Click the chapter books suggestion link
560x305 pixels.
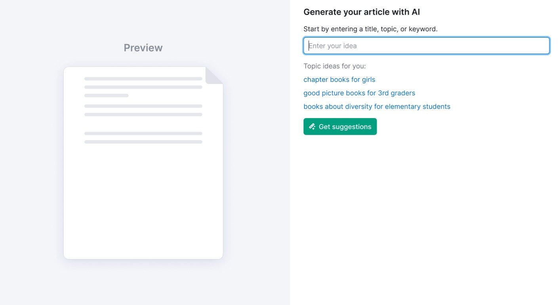pyautogui.click(x=339, y=79)
